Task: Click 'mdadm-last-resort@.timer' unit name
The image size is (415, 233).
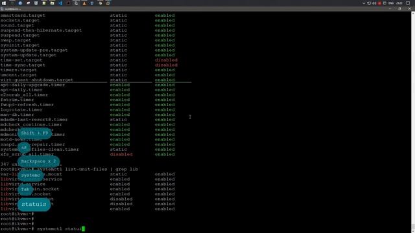Action: [x=34, y=120]
